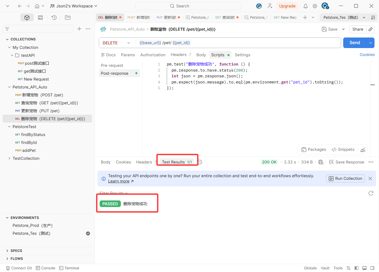
Task: Expand the SPECS section
Action: tap(7, 251)
